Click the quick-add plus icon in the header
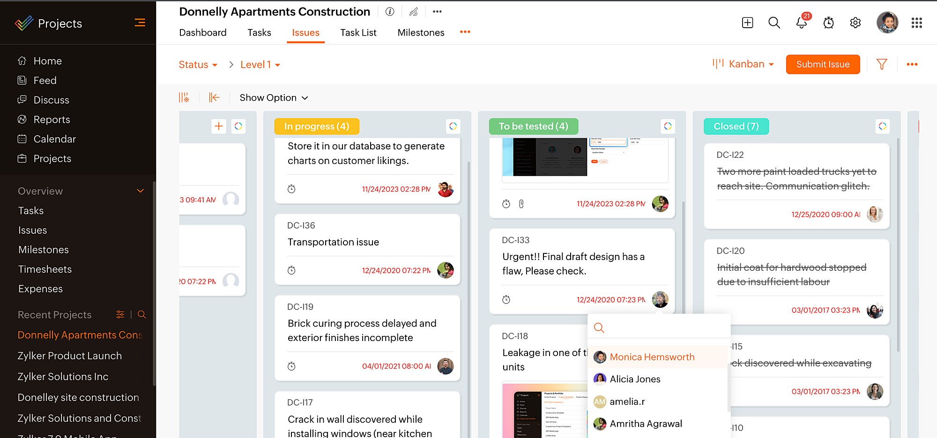This screenshot has width=937, height=438. click(x=748, y=22)
